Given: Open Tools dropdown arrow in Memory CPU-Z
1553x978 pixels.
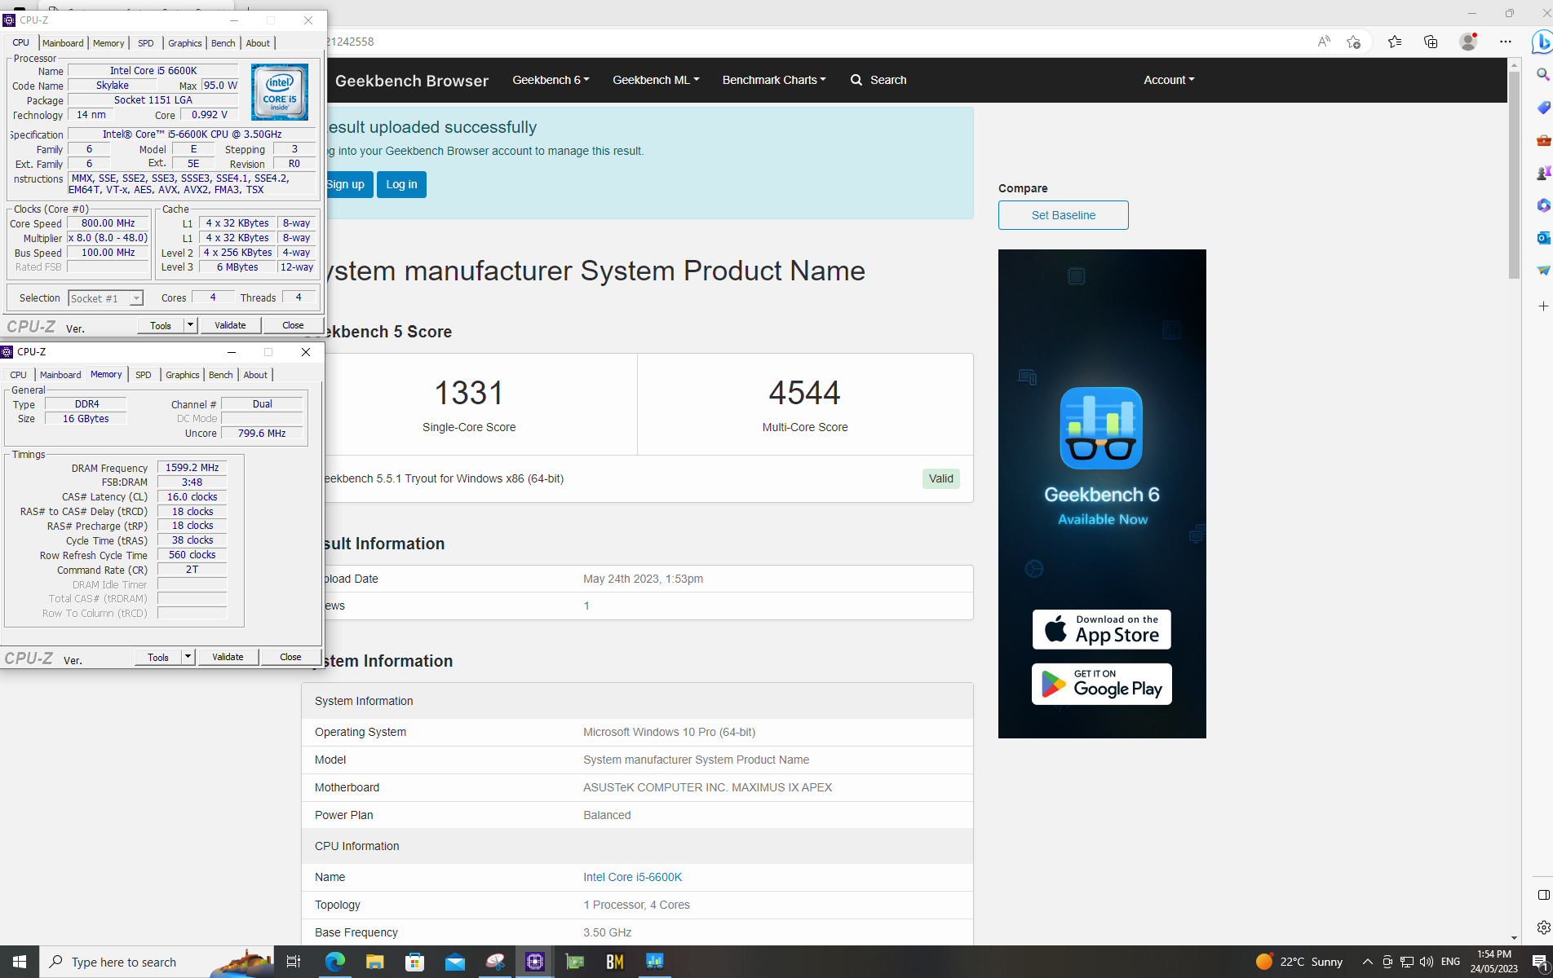Looking at the screenshot, I should point(188,656).
